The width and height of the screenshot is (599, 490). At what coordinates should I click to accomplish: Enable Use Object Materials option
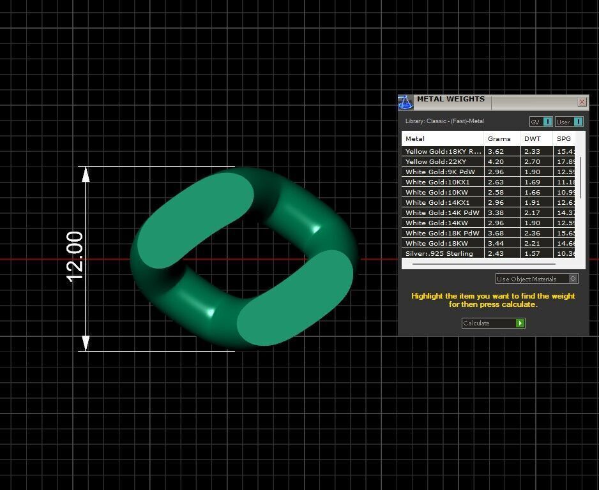tap(536, 279)
